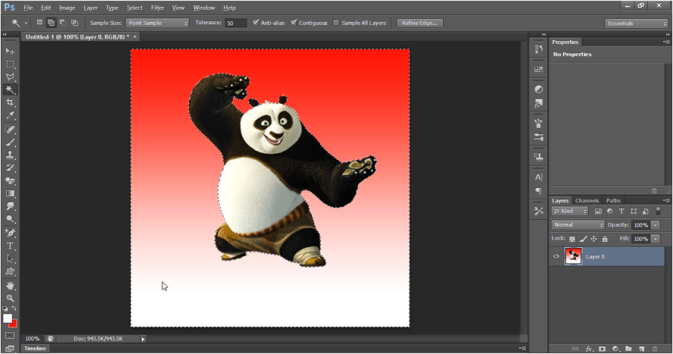Open the Layers panel flyout menu
This screenshot has height=354, width=673.
tap(665, 200)
